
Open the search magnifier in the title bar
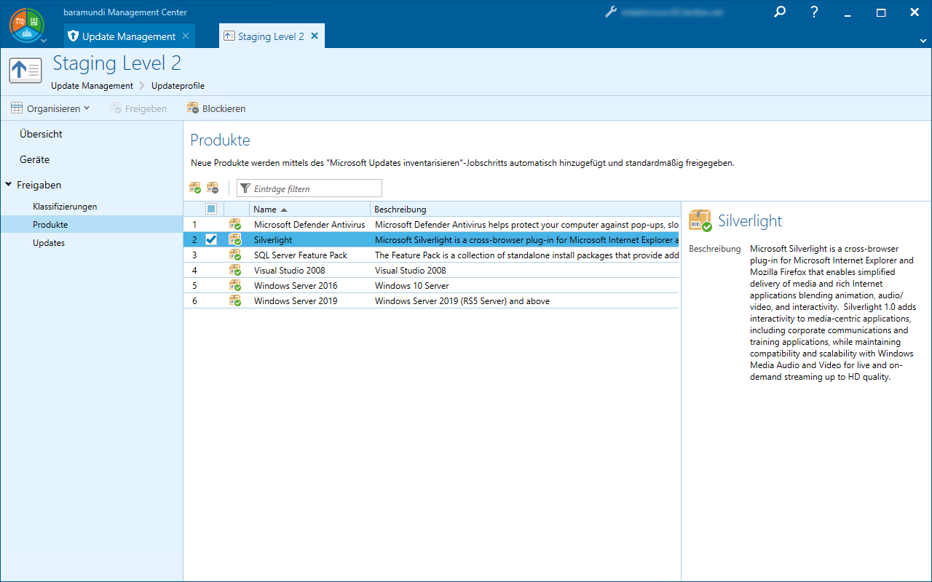point(780,12)
